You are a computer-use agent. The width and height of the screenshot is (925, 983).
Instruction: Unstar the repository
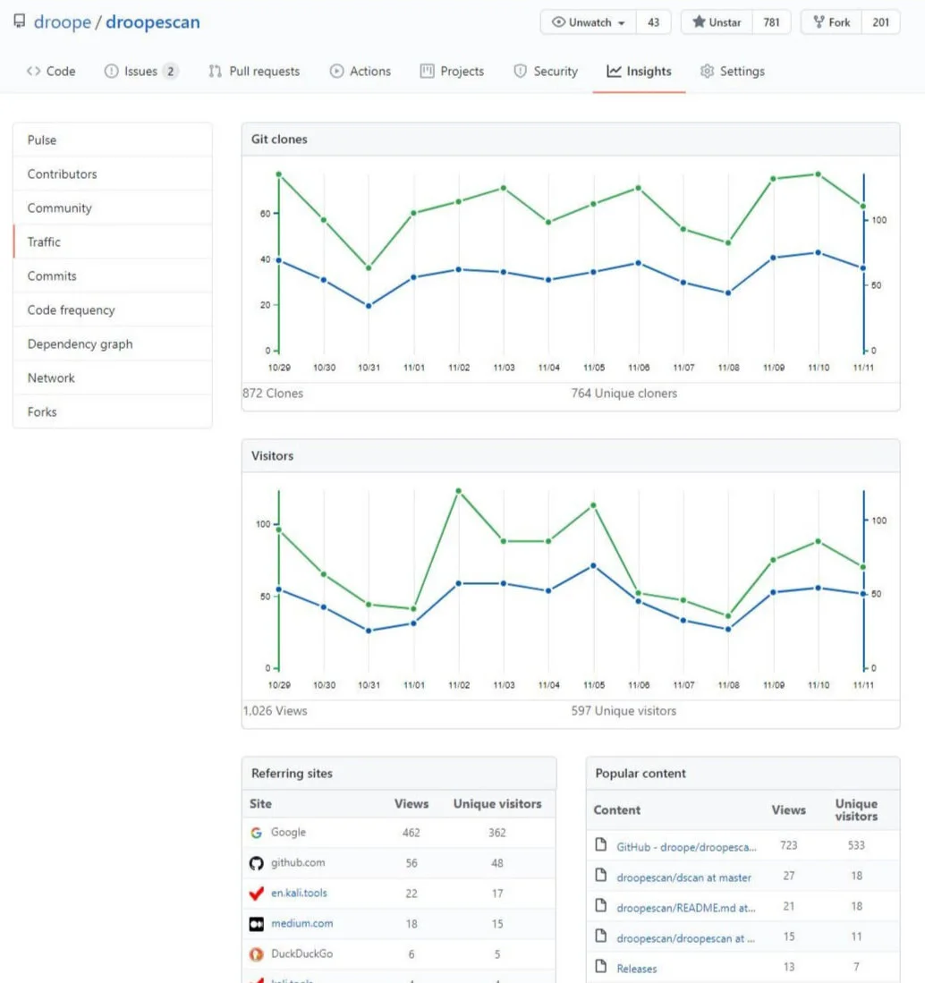pos(717,22)
